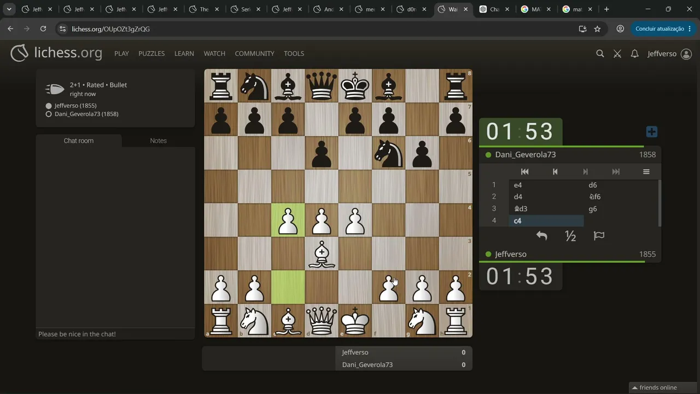Open Dani_Geverola73 (1858) profile in game info

pyautogui.click(x=86, y=114)
